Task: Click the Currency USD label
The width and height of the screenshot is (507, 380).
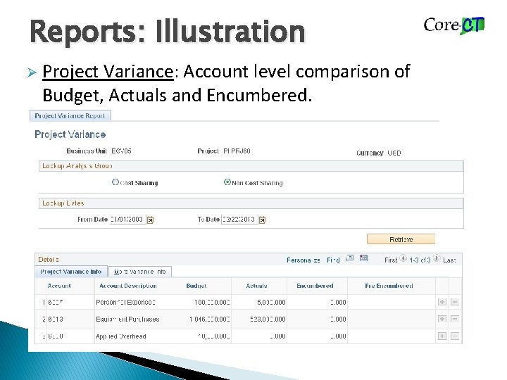Action: pyautogui.click(x=379, y=153)
